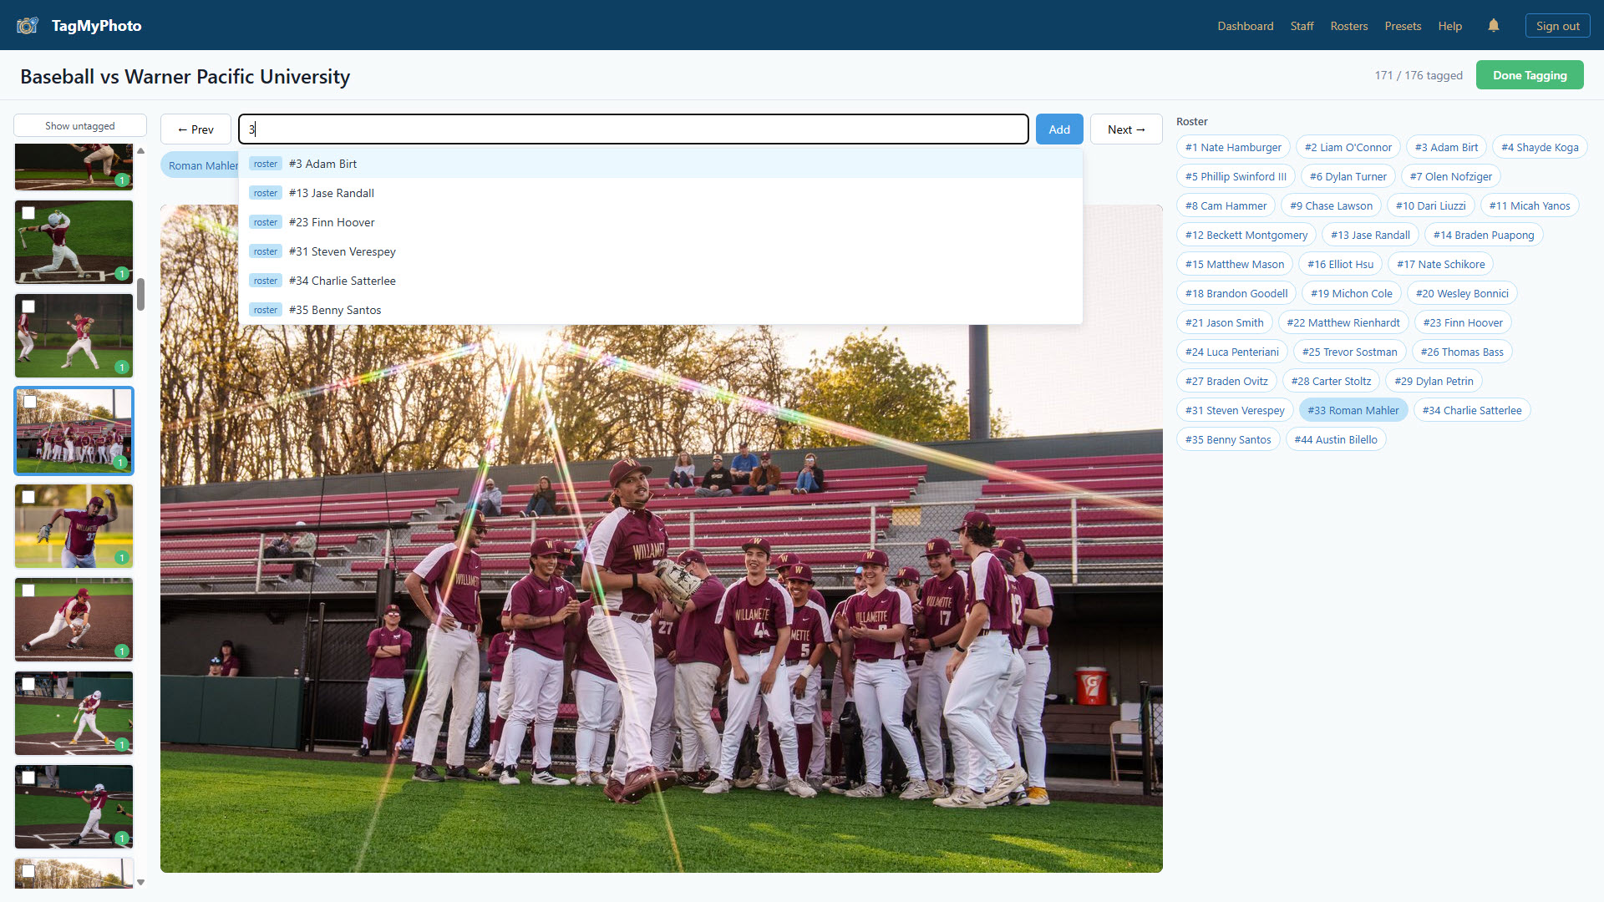Select checkbox on fielder crouching thumbnail
Image resolution: width=1604 pixels, height=902 pixels.
[28, 590]
